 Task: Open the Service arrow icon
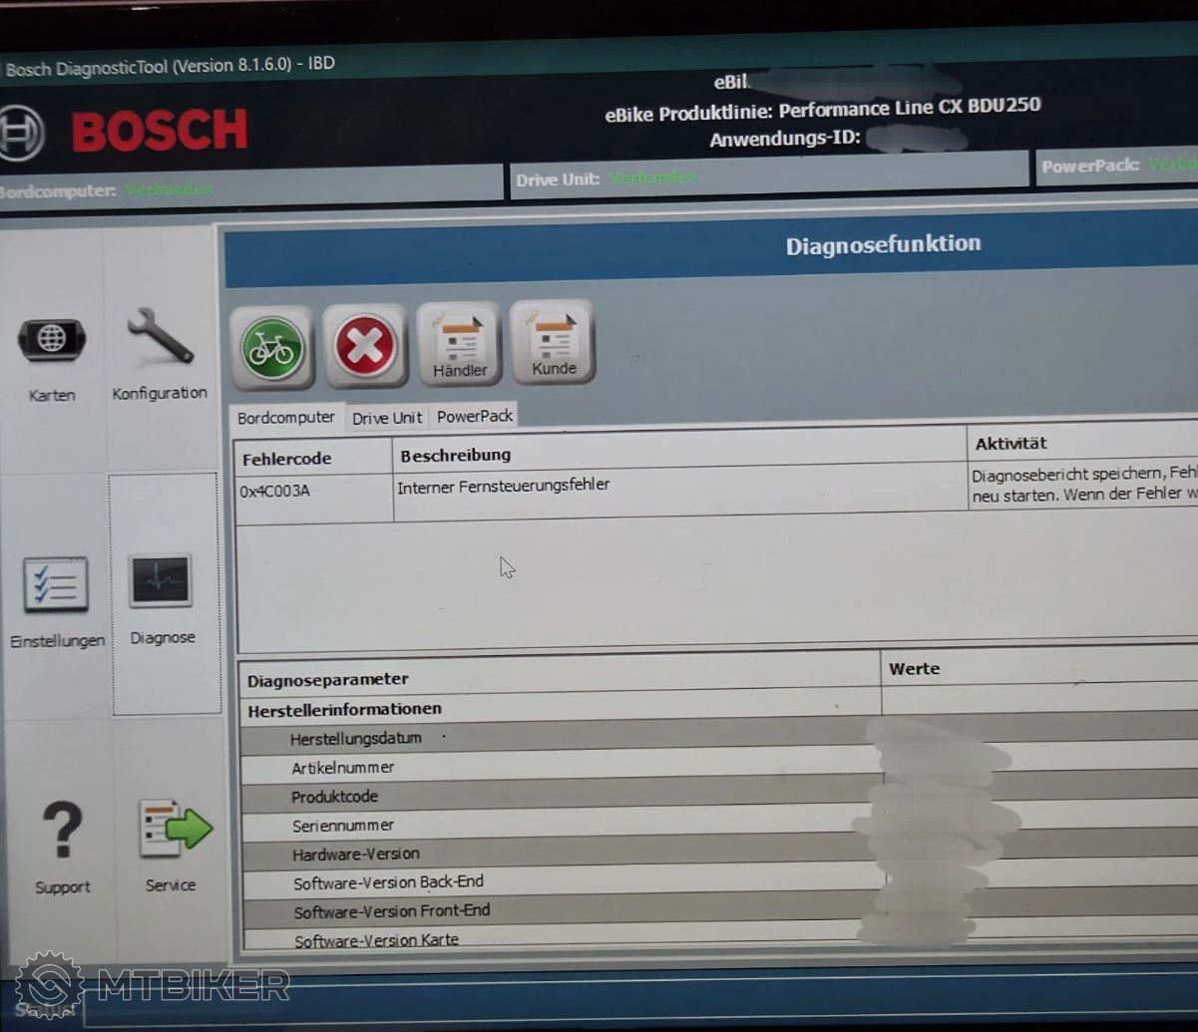[x=174, y=829]
